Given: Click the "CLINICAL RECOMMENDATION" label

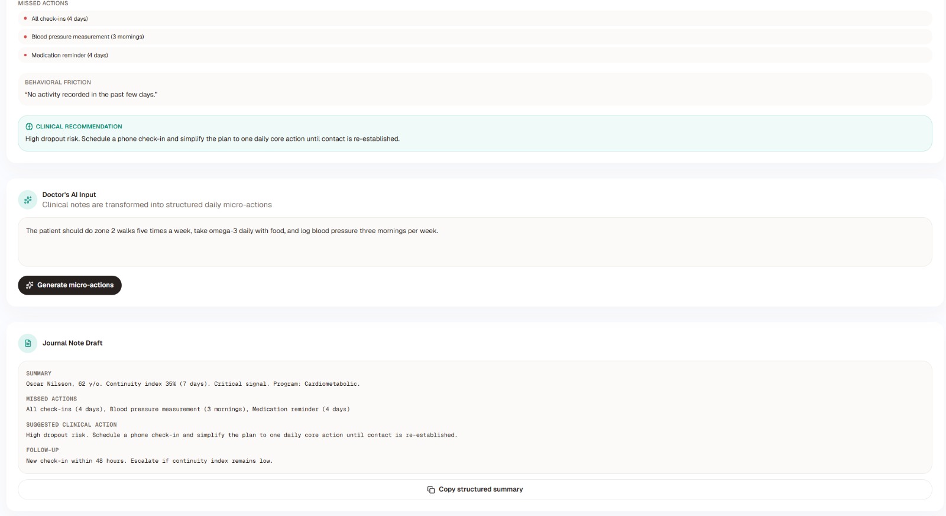Looking at the screenshot, I should pyautogui.click(x=79, y=127).
